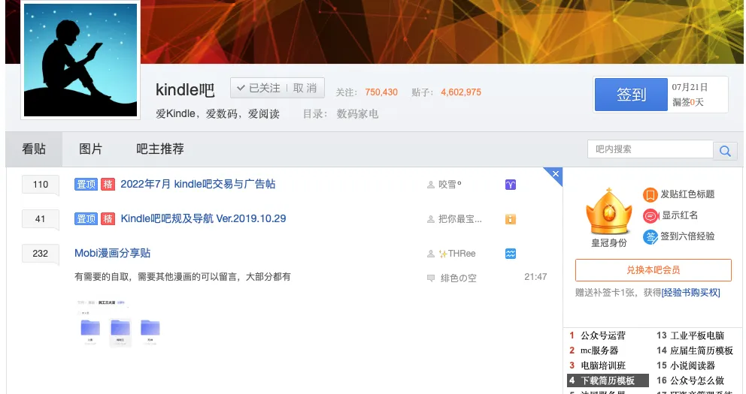This screenshot has width=746, height=394.
Task: Click the 签到六倍经验 icon
Action: pos(650,236)
